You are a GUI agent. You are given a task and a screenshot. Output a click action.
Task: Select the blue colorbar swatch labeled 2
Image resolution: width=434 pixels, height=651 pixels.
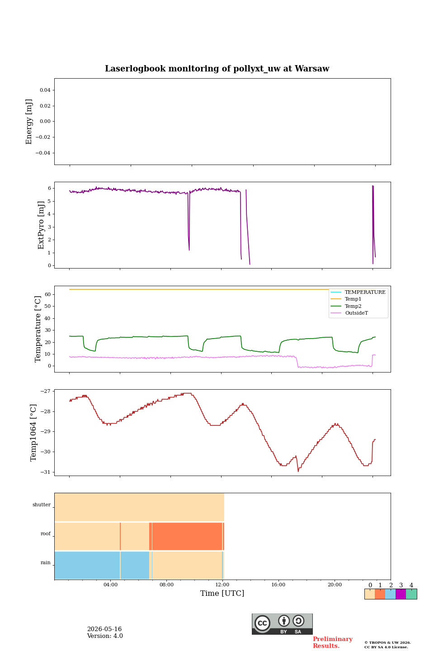[391, 594]
